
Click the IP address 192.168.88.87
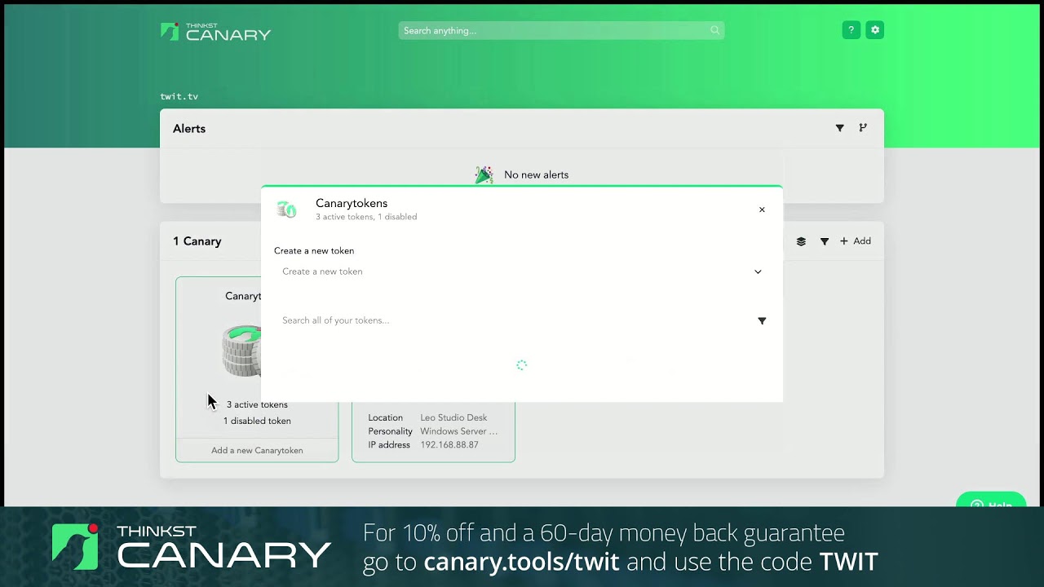tap(449, 445)
